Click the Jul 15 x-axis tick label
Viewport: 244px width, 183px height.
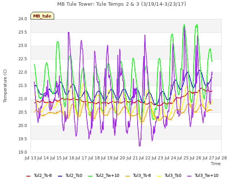coord(56,158)
